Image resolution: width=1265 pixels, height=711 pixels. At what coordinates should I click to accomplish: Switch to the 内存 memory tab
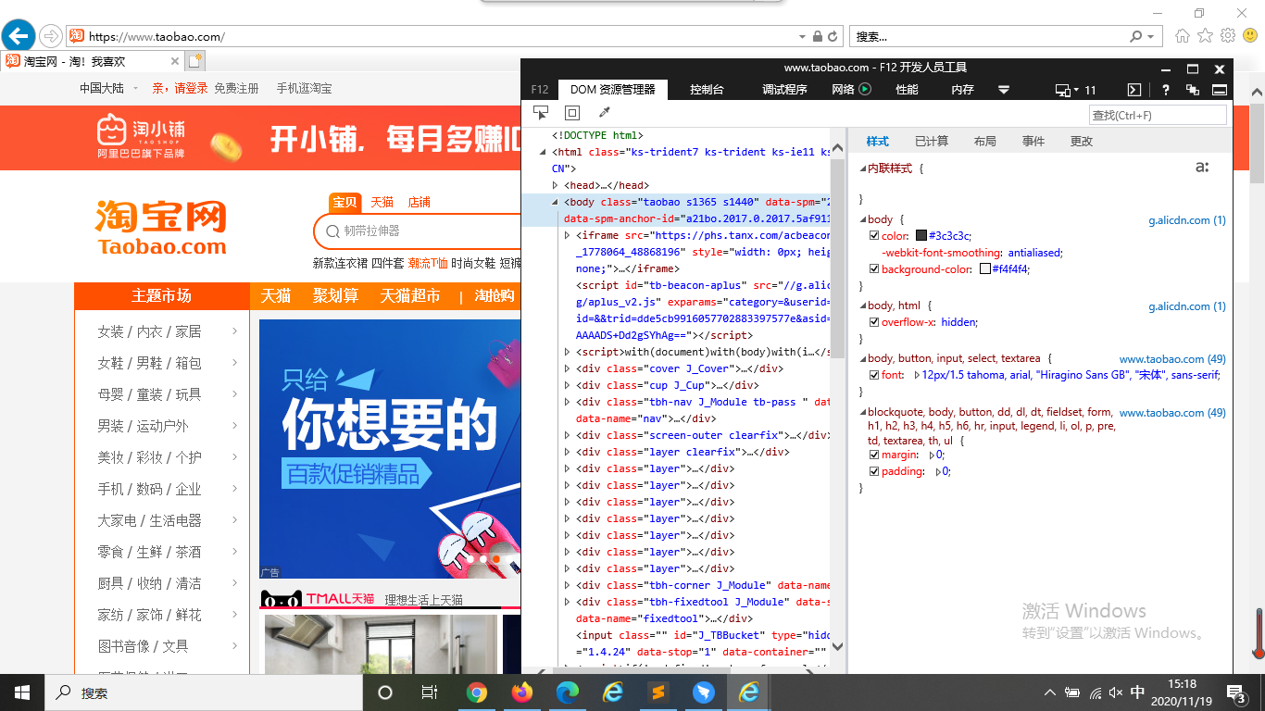[x=962, y=90]
